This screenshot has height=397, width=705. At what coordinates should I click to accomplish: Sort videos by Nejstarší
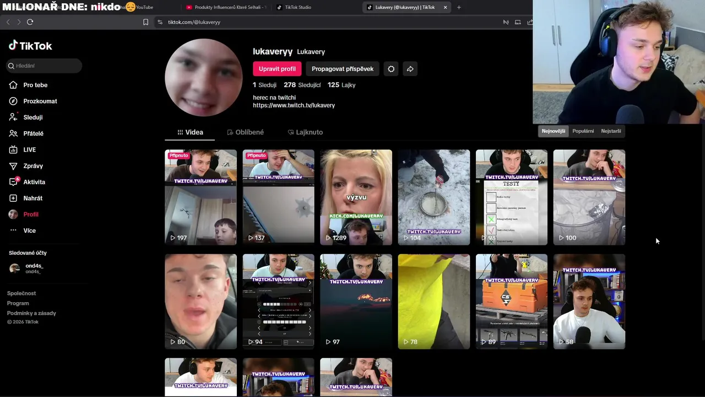tap(611, 131)
